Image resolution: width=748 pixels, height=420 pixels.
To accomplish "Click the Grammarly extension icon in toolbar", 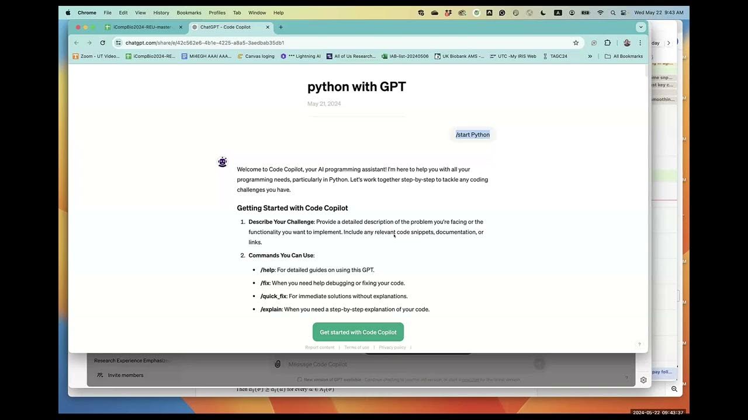I will 594,43.
